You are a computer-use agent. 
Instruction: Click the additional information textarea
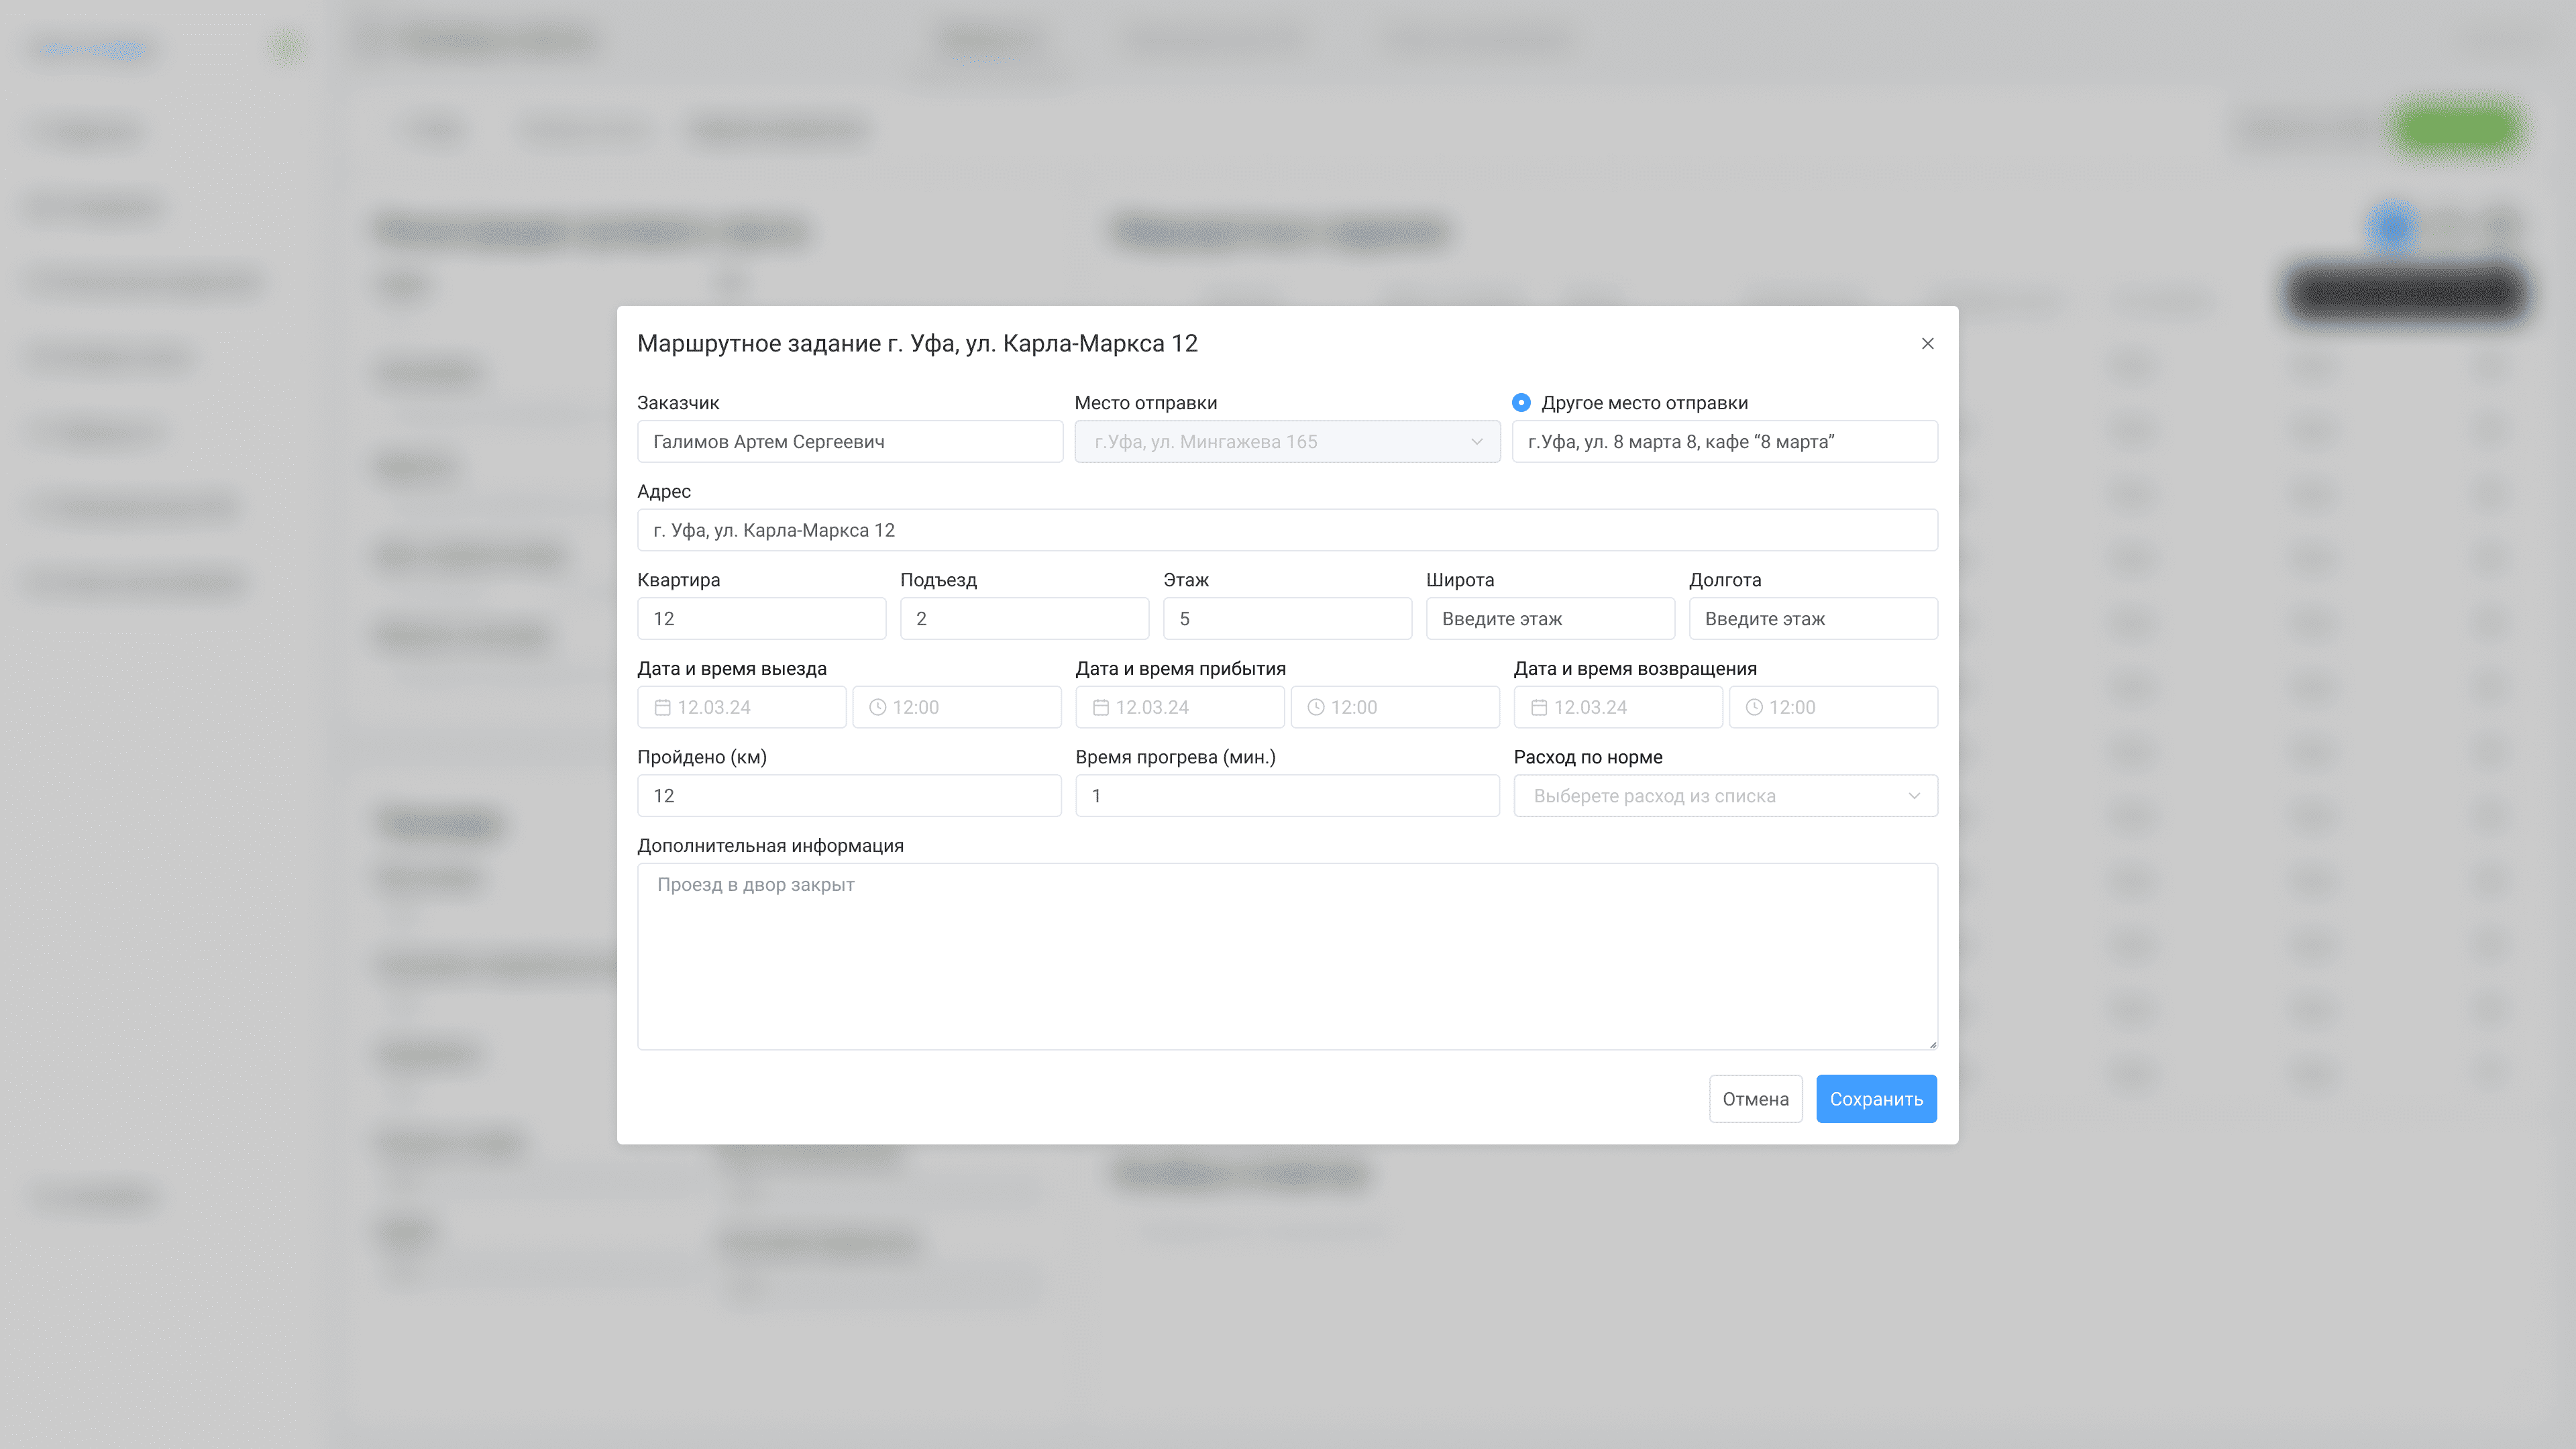[x=1286, y=956]
